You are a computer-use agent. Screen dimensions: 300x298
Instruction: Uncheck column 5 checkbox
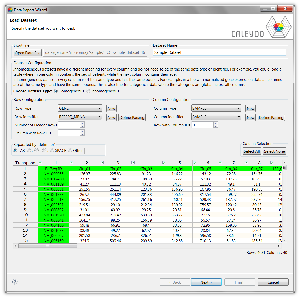coord(164,163)
